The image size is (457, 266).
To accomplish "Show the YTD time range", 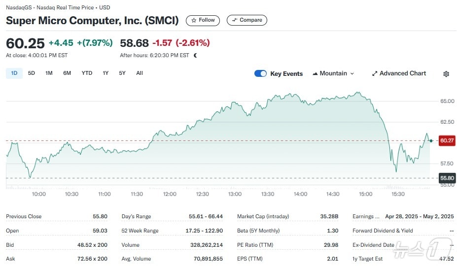I will point(87,73).
